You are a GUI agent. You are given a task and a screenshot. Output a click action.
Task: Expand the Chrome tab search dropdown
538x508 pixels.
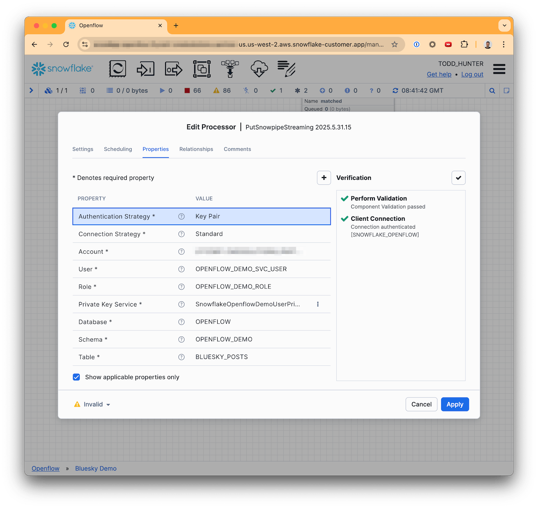(504, 25)
